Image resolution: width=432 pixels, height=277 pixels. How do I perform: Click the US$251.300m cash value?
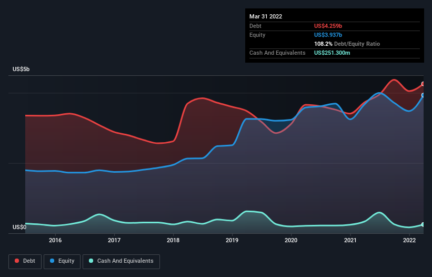coord(332,53)
